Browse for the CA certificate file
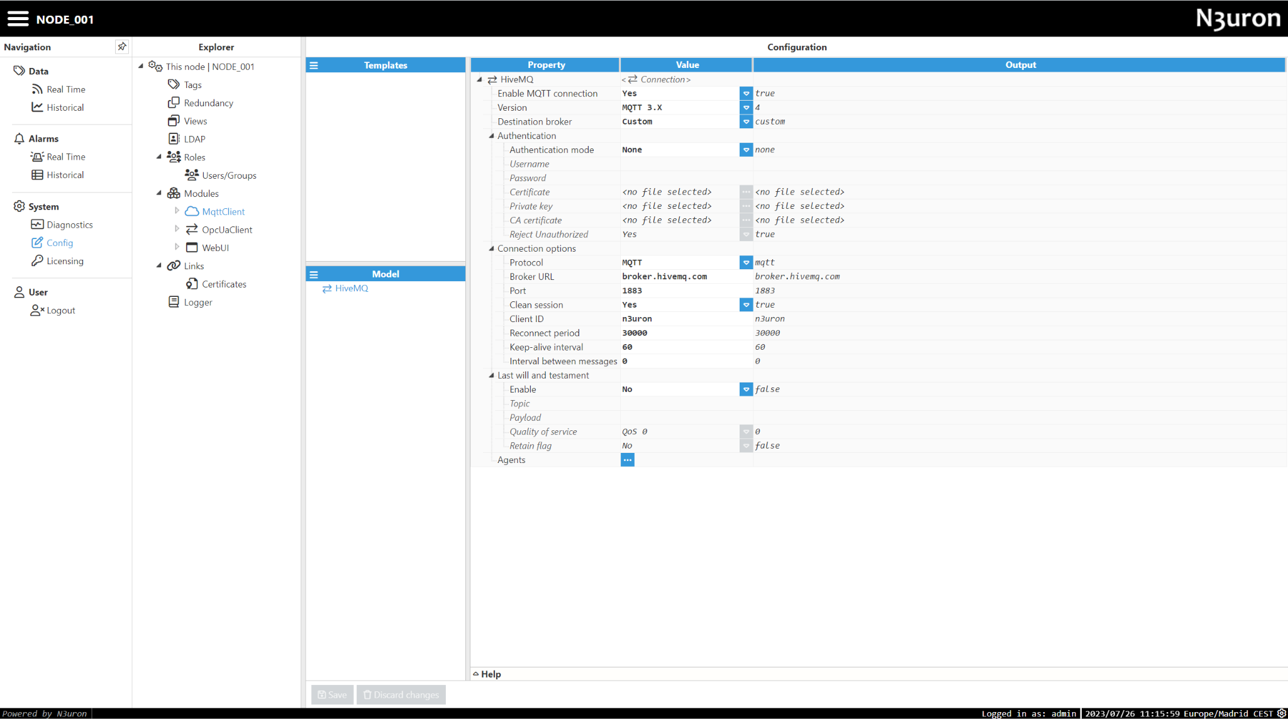The width and height of the screenshot is (1288, 719). [746, 220]
